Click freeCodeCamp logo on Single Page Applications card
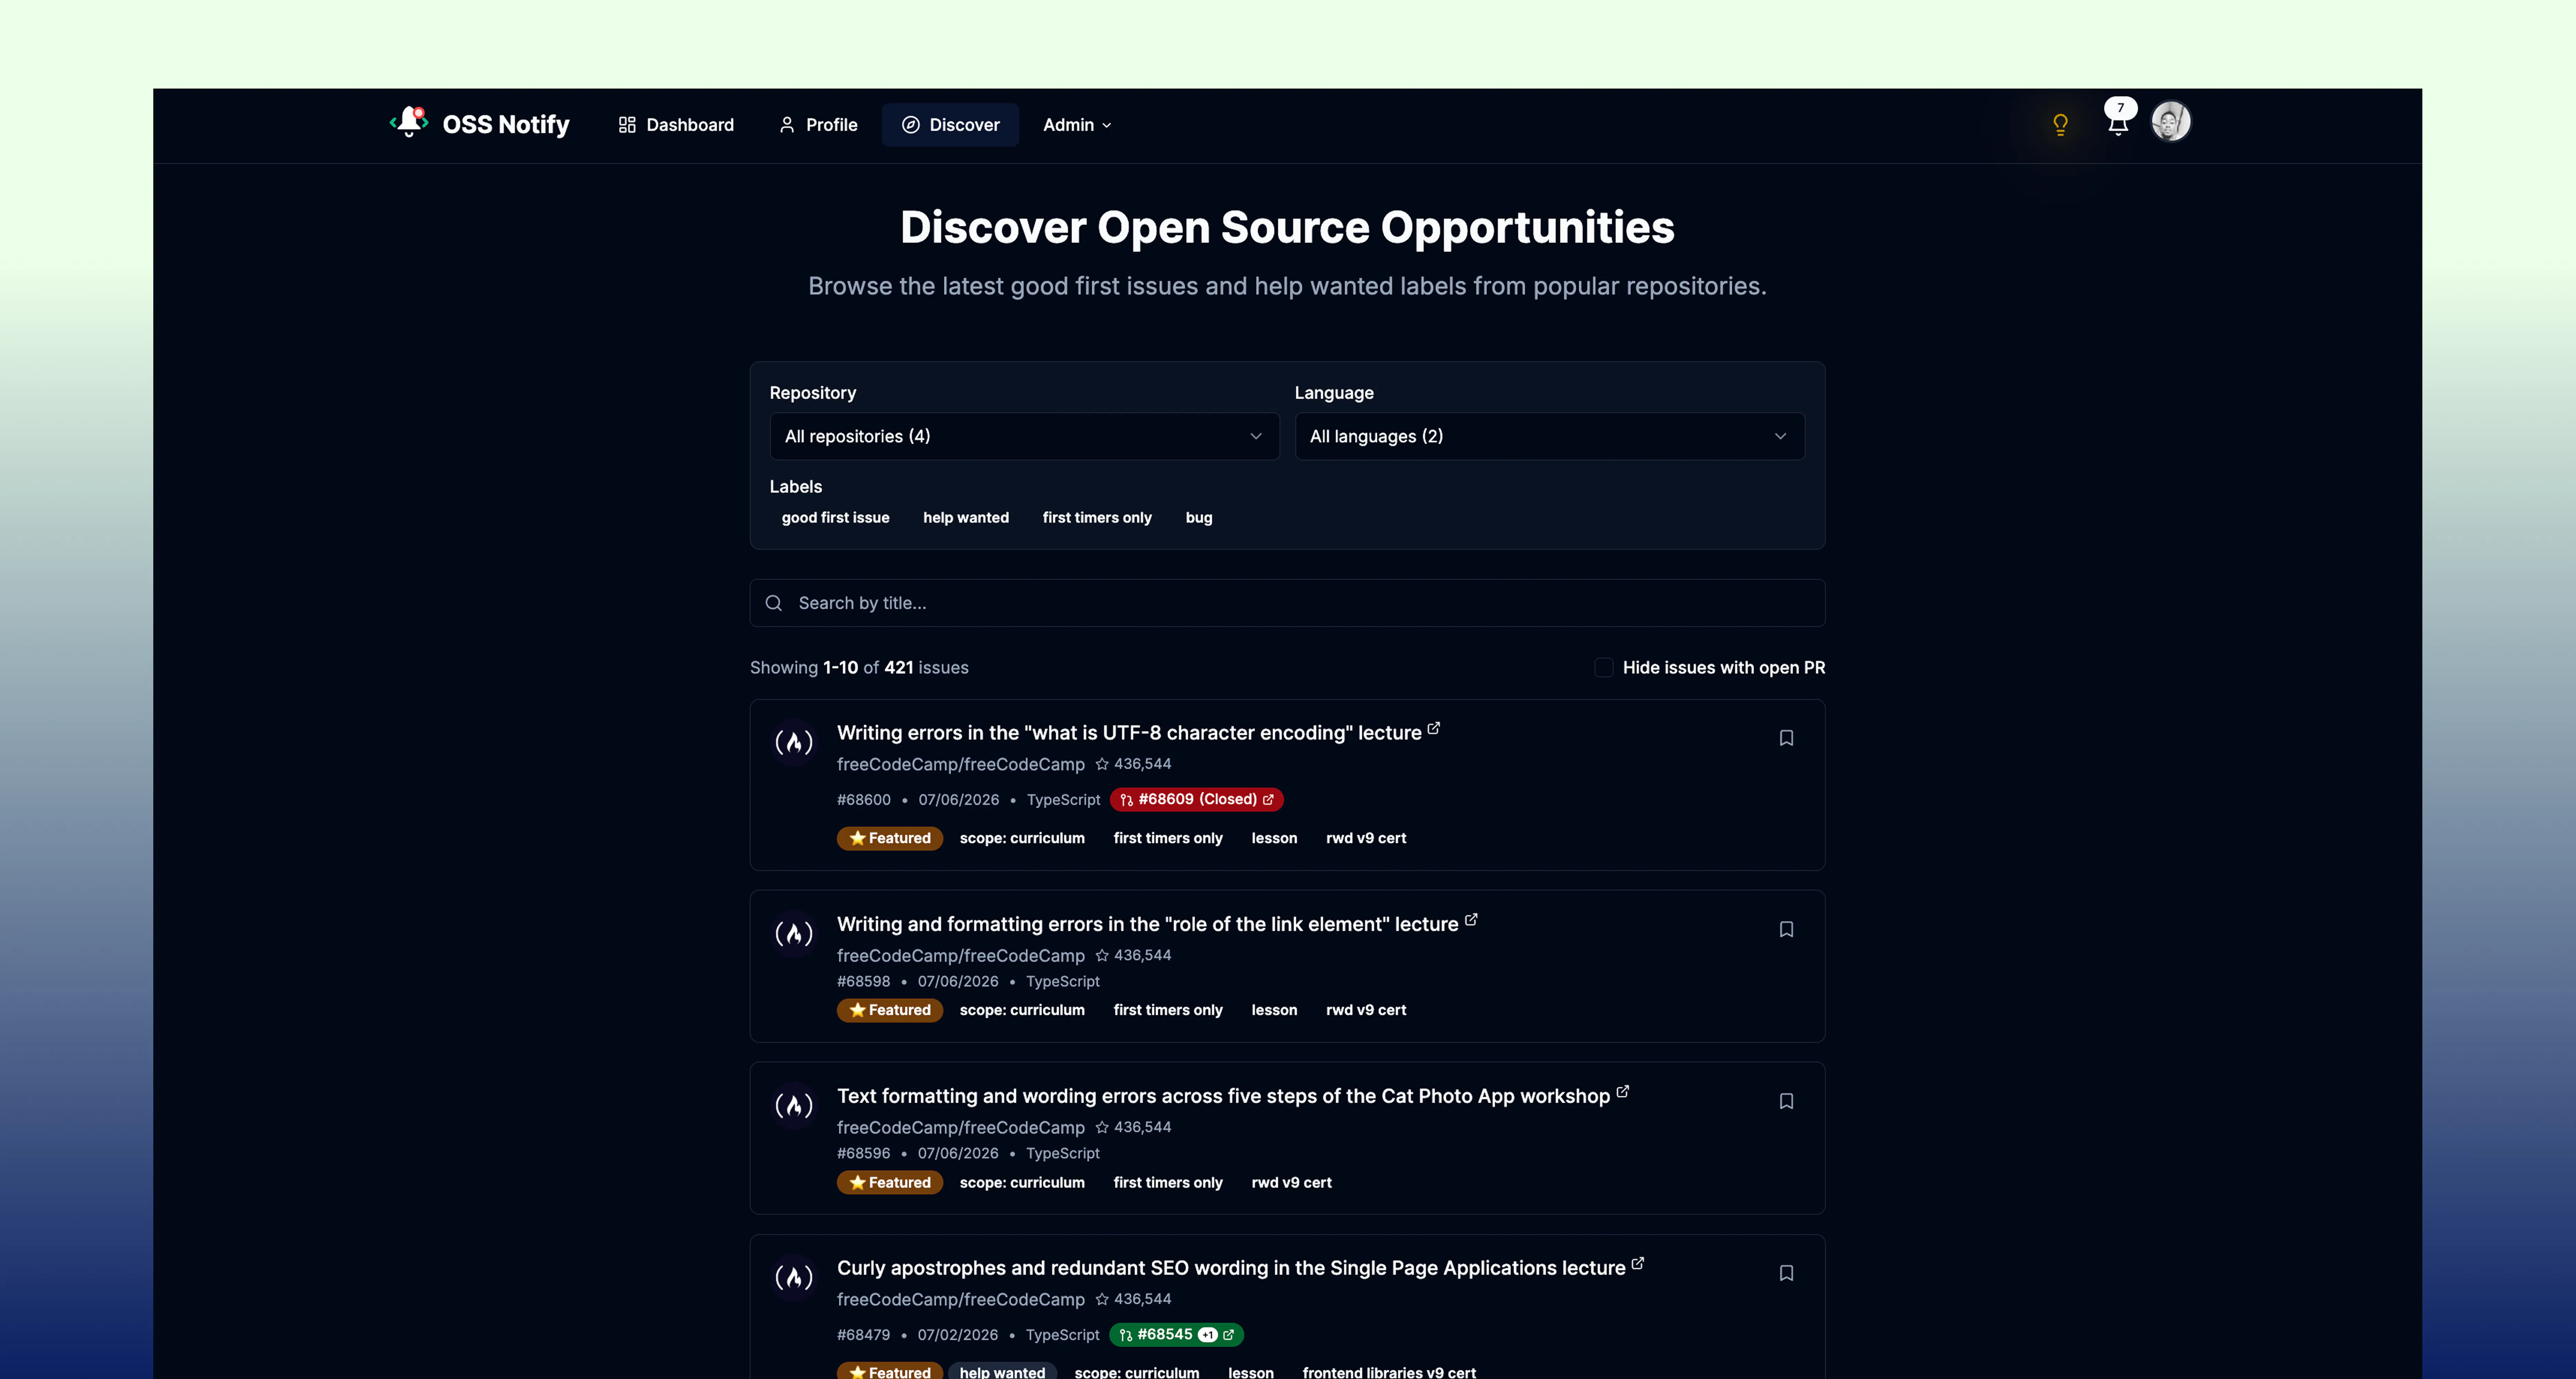The image size is (2576, 1379). point(794,1278)
